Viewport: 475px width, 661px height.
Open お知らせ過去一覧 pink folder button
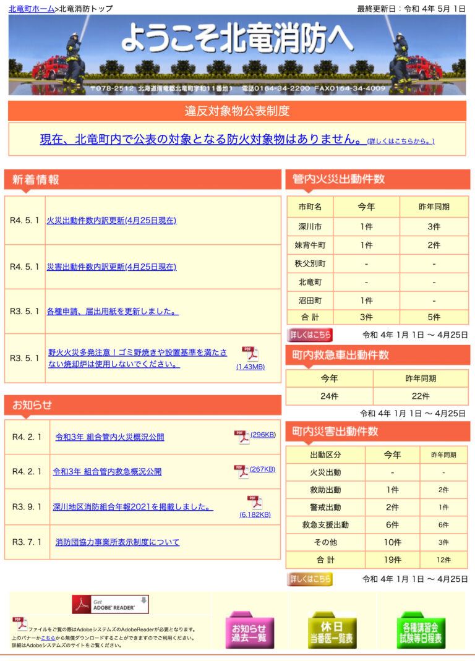249,631
